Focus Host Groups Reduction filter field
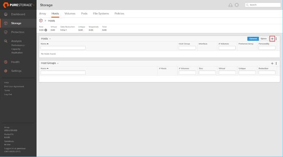 tap(267, 72)
